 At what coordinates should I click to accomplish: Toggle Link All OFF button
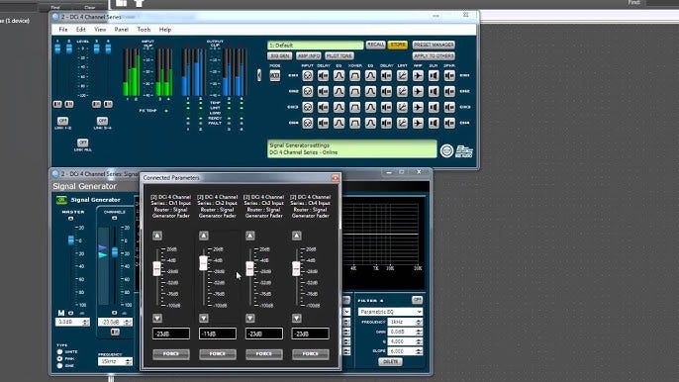(82, 143)
